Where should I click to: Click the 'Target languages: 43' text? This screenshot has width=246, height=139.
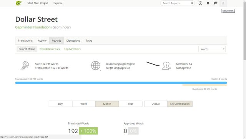118,68
